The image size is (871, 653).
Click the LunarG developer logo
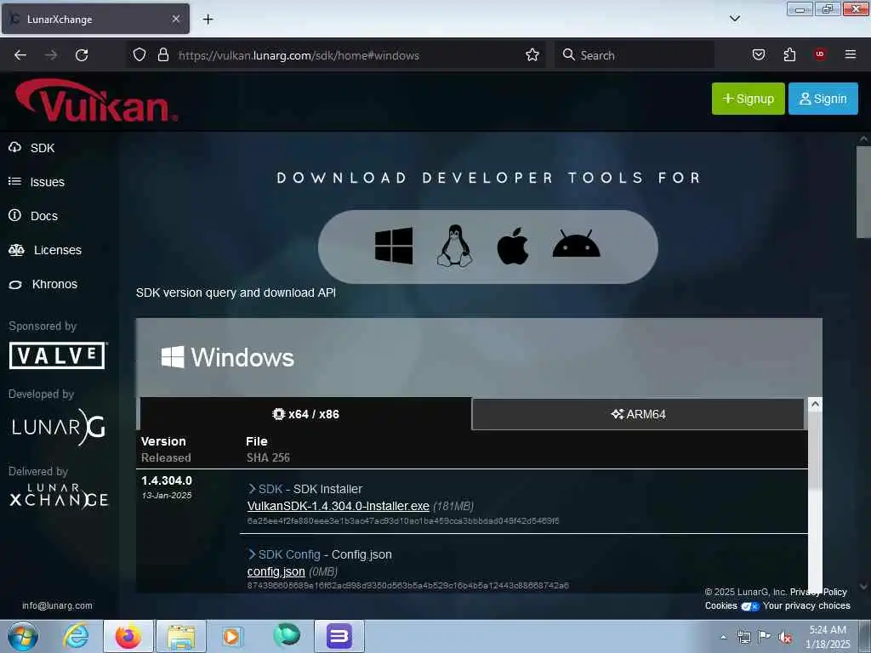pos(59,427)
